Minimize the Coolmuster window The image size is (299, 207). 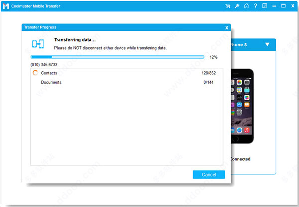(274, 6)
